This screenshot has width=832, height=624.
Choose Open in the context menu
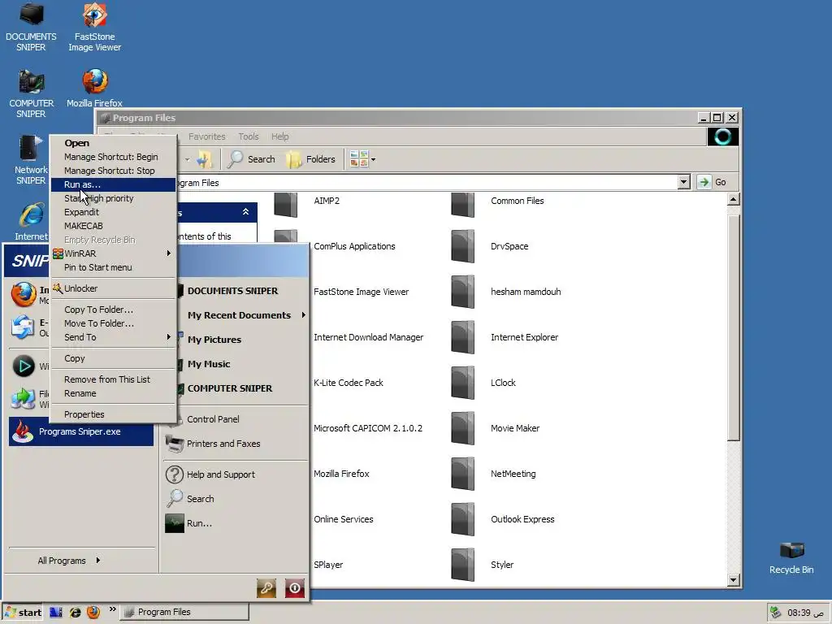tap(113, 143)
